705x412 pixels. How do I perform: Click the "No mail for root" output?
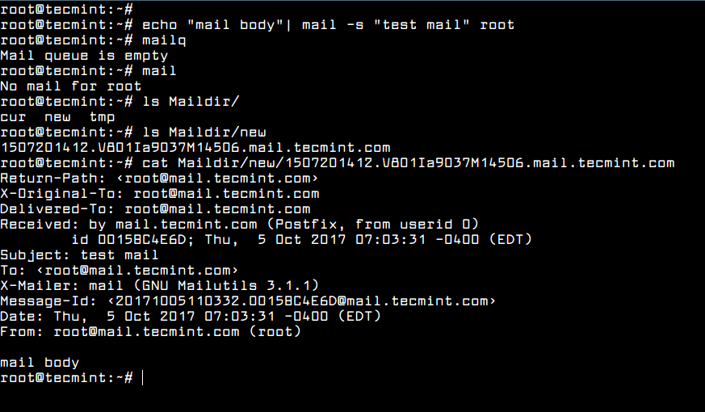pyautogui.click(x=70, y=86)
